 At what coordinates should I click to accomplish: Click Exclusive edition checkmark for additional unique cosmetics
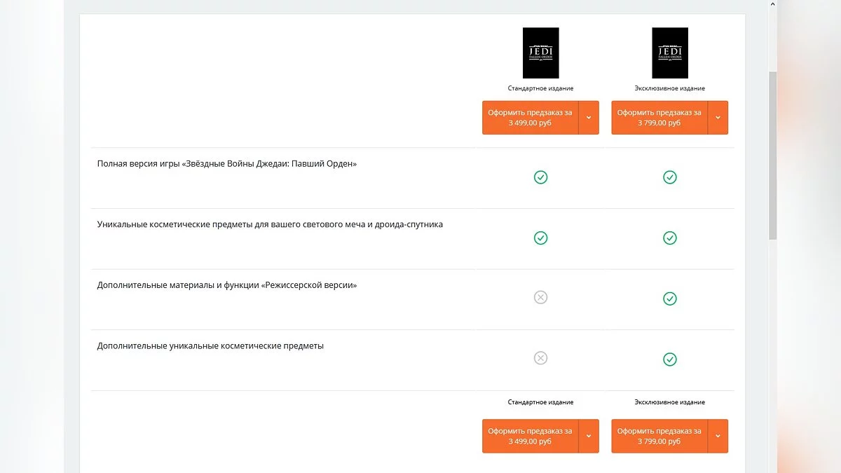[x=669, y=359]
